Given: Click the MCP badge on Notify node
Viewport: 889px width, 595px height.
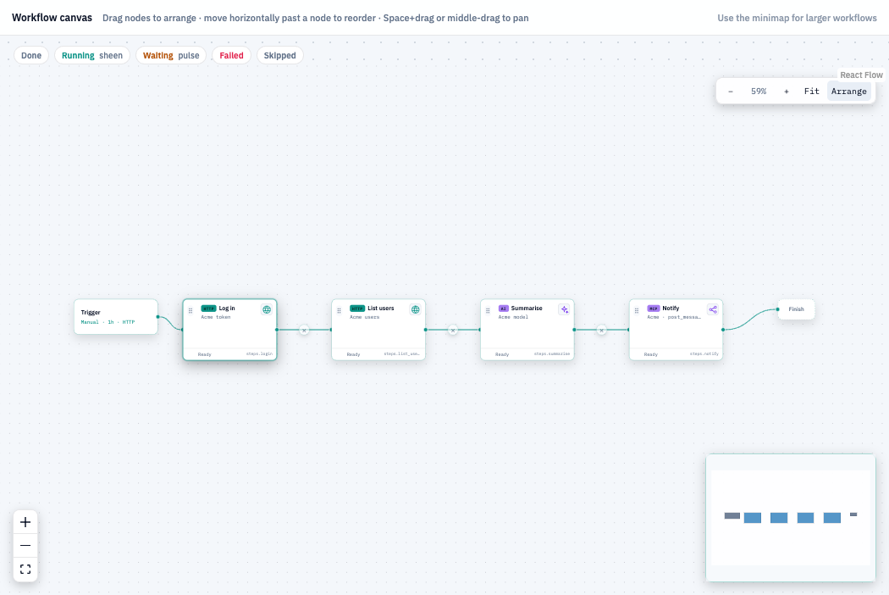Looking at the screenshot, I should pyautogui.click(x=654, y=309).
